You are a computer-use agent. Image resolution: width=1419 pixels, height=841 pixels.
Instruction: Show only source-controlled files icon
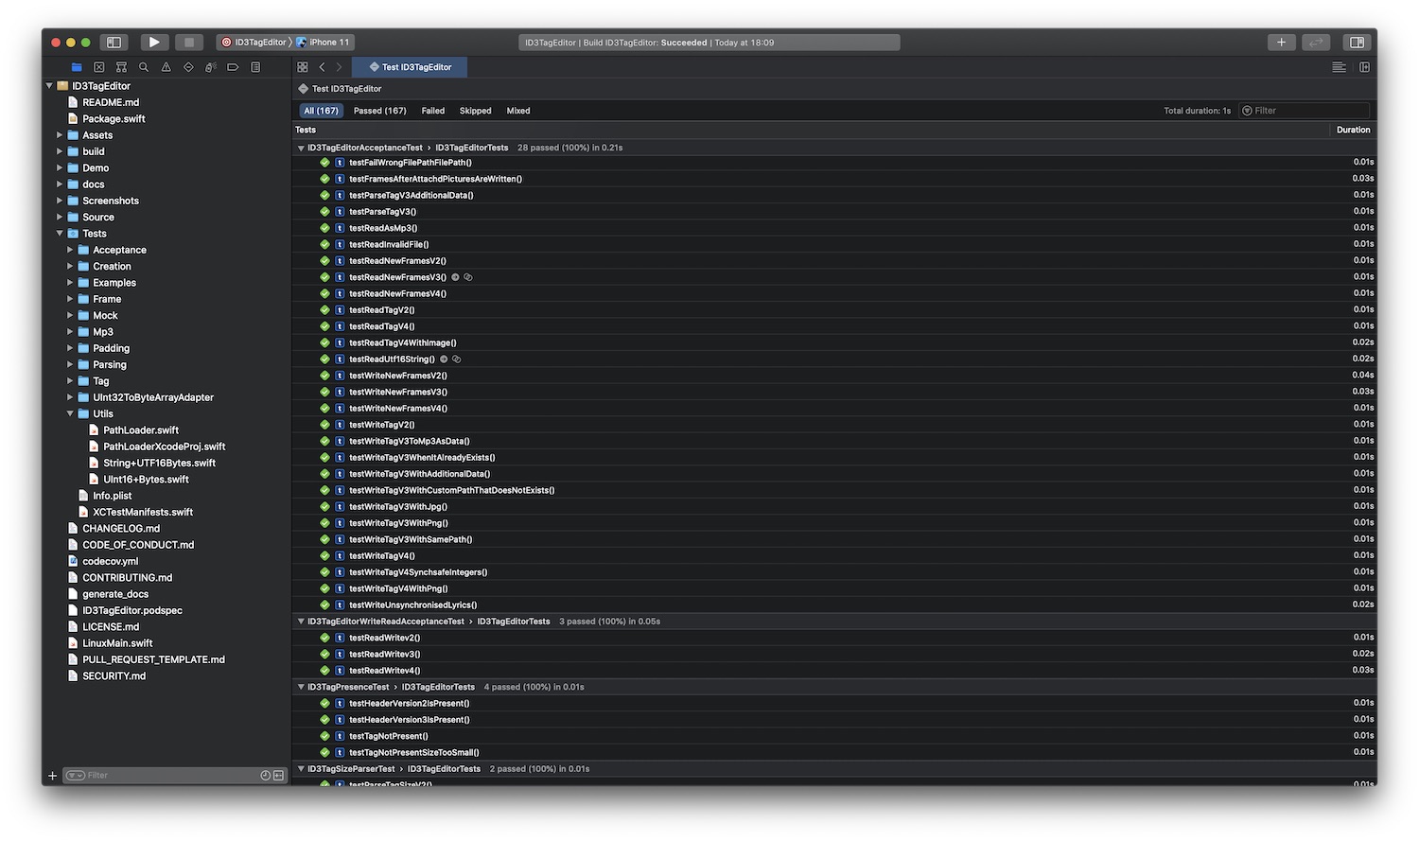279,776
